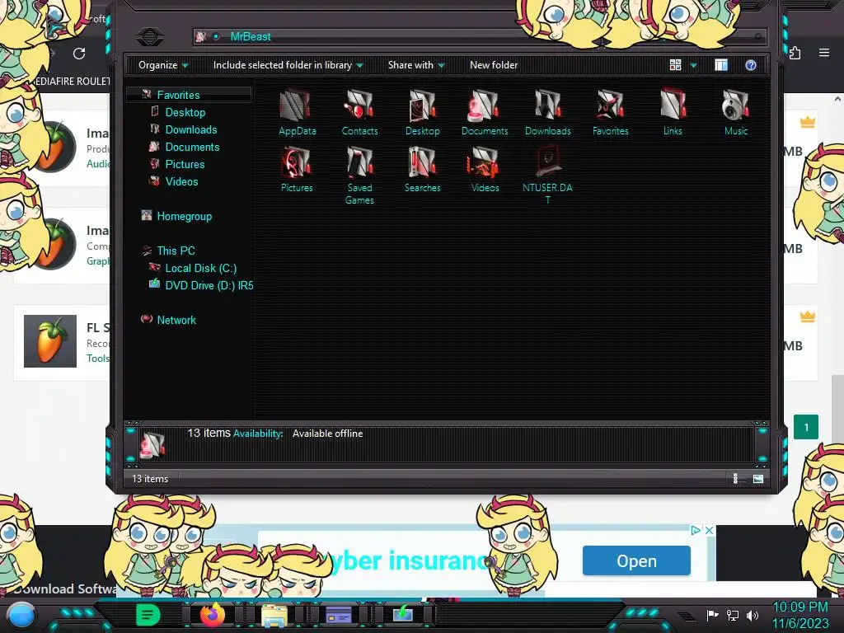Image resolution: width=844 pixels, height=633 pixels.
Task: Select the Downloads folder in file pane
Action: tap(547, 112)
